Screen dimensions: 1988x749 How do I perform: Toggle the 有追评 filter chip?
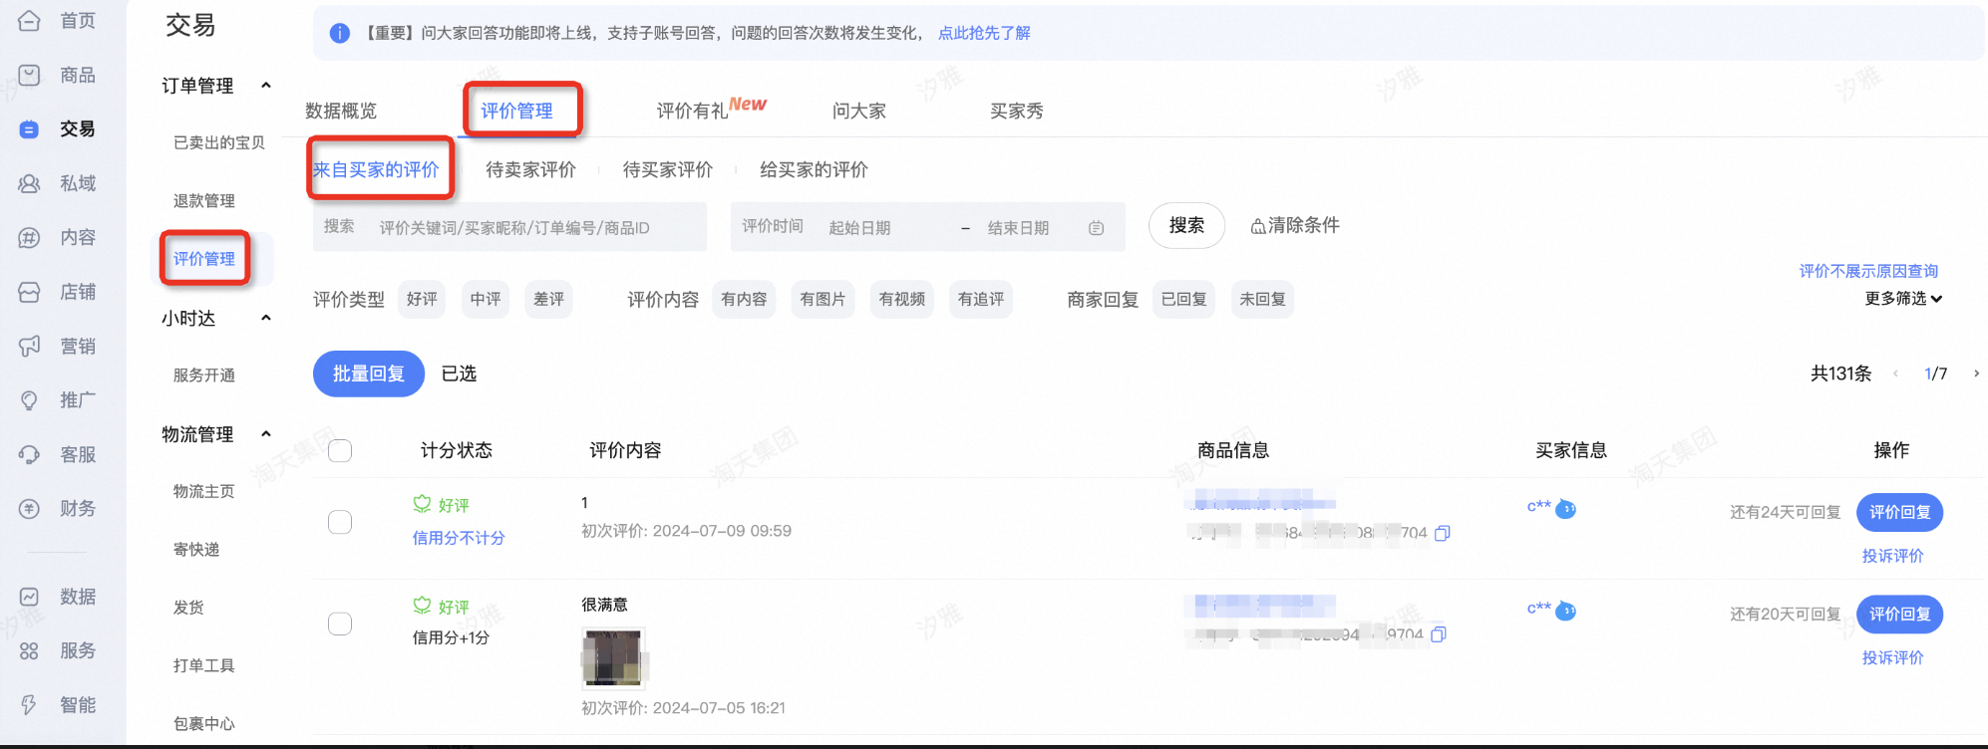click(x=981, y=299)
